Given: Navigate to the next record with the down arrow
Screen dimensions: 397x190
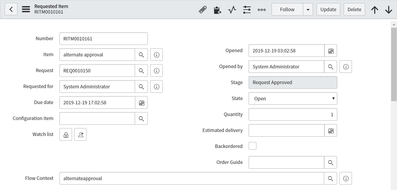Looking at the screenshot, I should click(388, 9).
